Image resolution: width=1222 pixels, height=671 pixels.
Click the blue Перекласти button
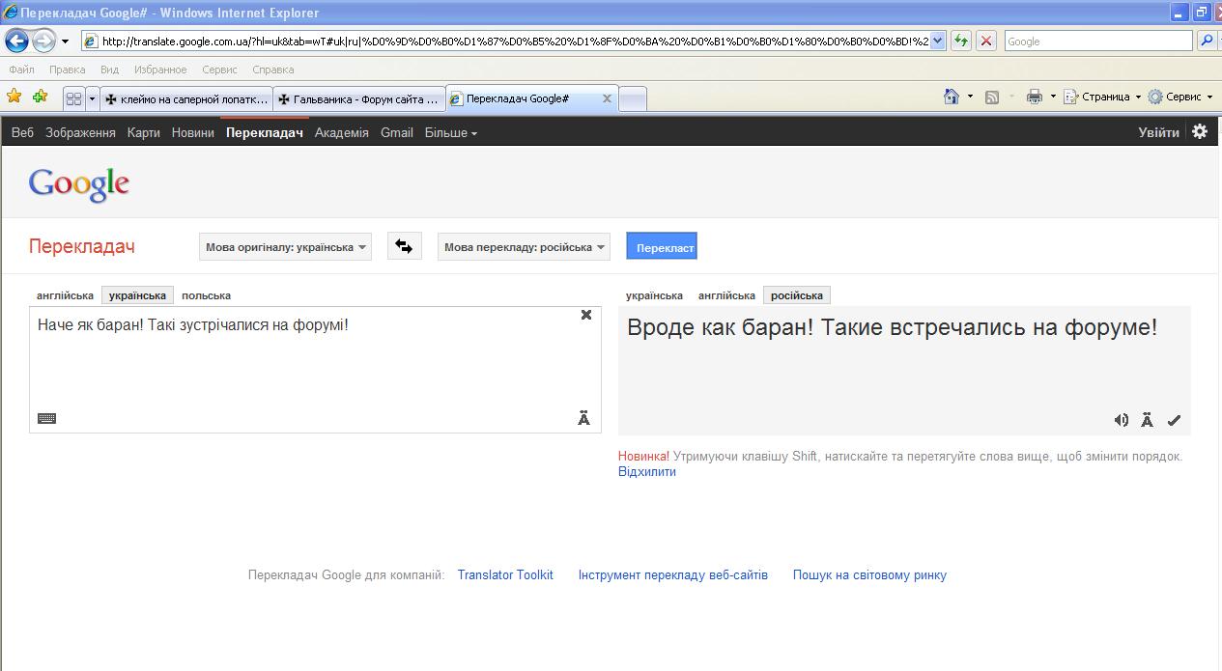click(662, 247)
